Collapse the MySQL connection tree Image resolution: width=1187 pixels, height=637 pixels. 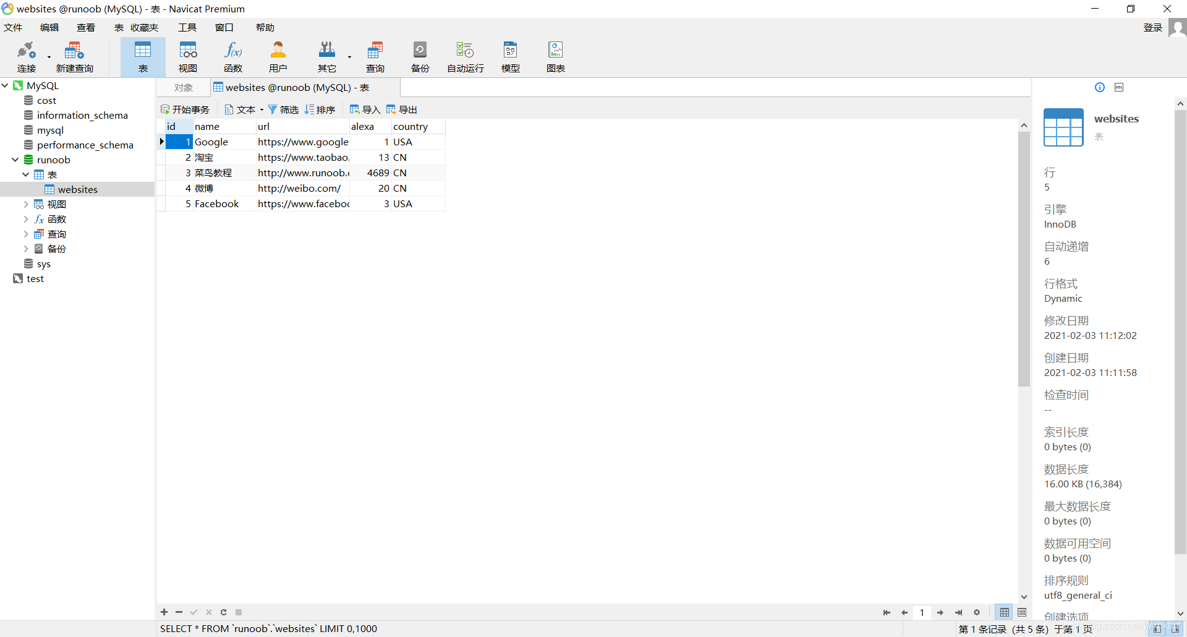point(5,85)
